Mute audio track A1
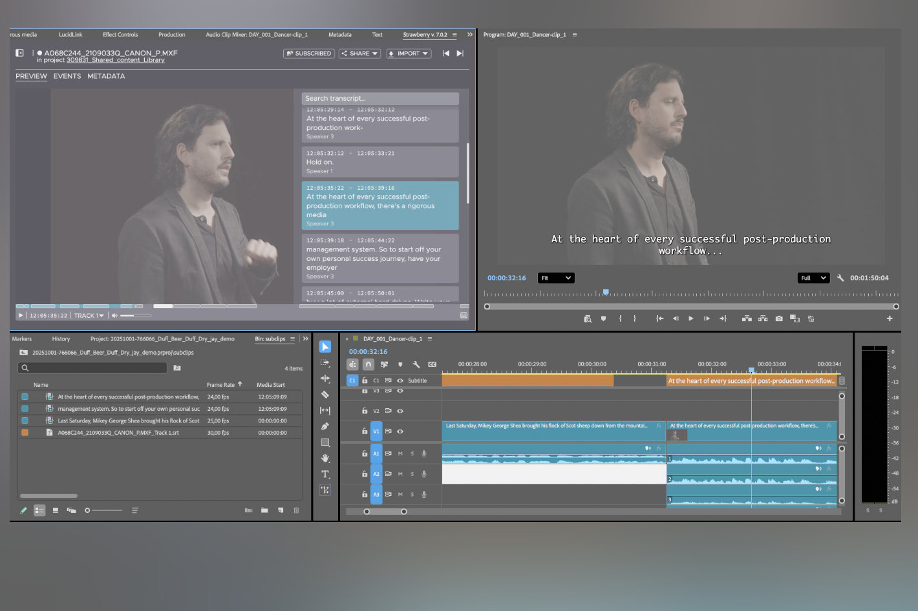Viewport: 918px width, 611px height. 400,453
